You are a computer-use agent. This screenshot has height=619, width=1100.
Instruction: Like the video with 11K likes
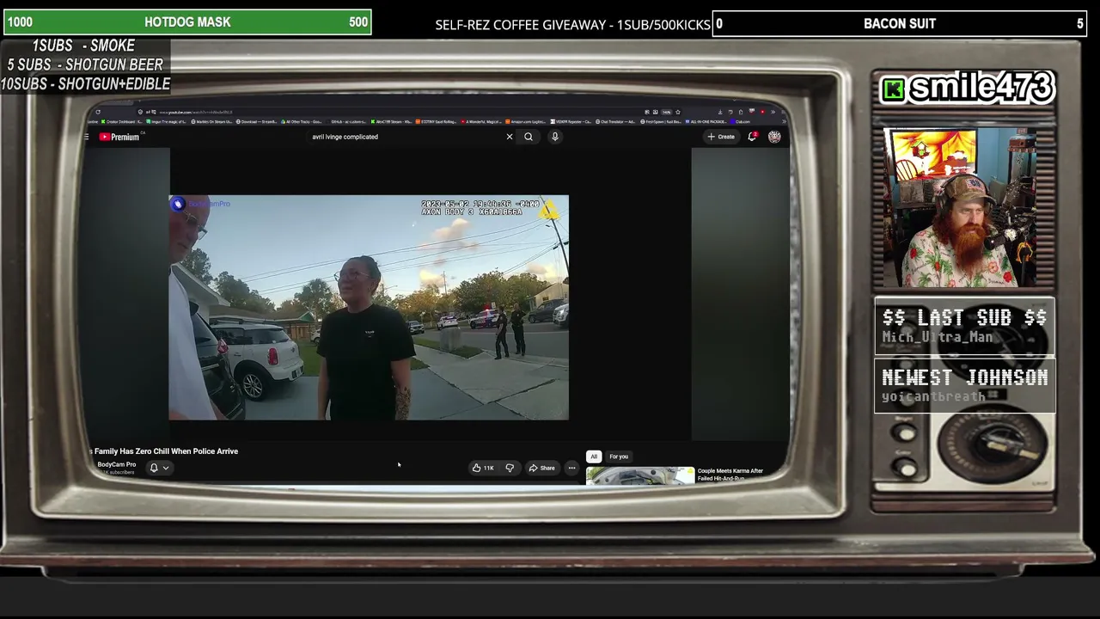point(483,468)
